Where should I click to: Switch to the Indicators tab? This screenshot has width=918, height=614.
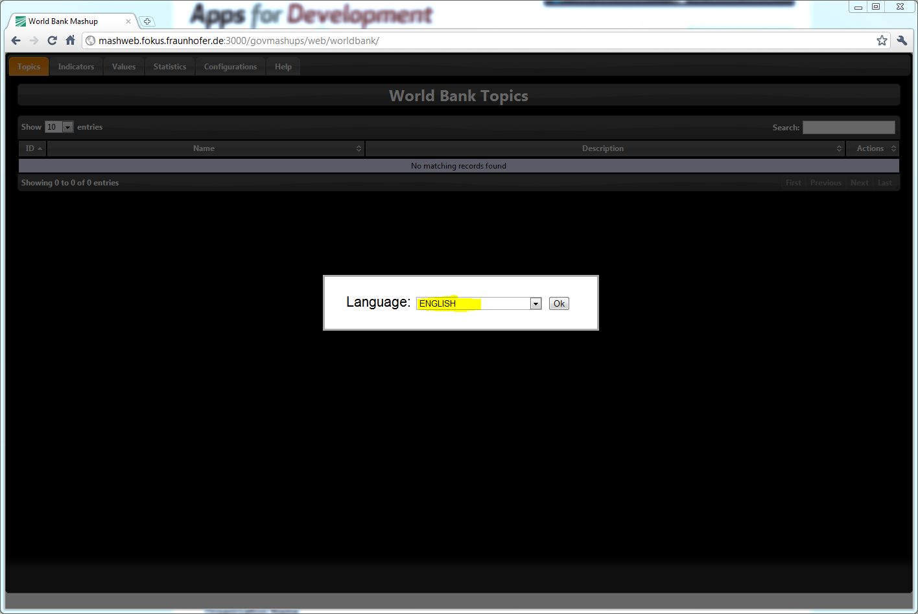[76, 67]
